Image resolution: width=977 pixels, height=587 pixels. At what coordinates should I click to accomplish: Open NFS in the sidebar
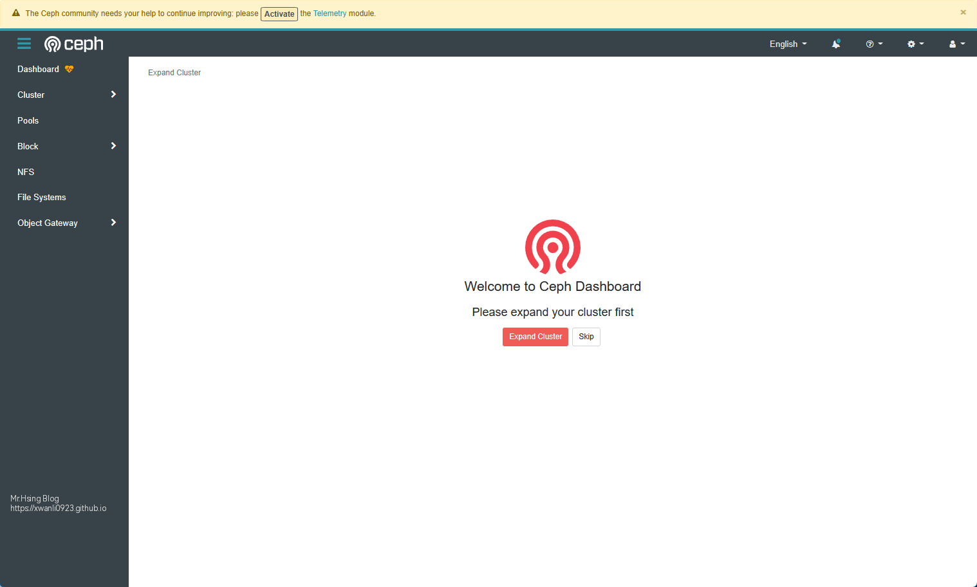(x=26, y=172)
